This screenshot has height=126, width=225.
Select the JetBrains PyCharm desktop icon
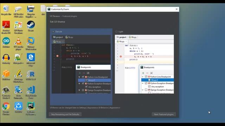[31, 108]
